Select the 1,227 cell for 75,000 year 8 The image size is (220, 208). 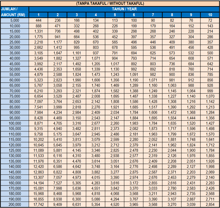[172, 96]
